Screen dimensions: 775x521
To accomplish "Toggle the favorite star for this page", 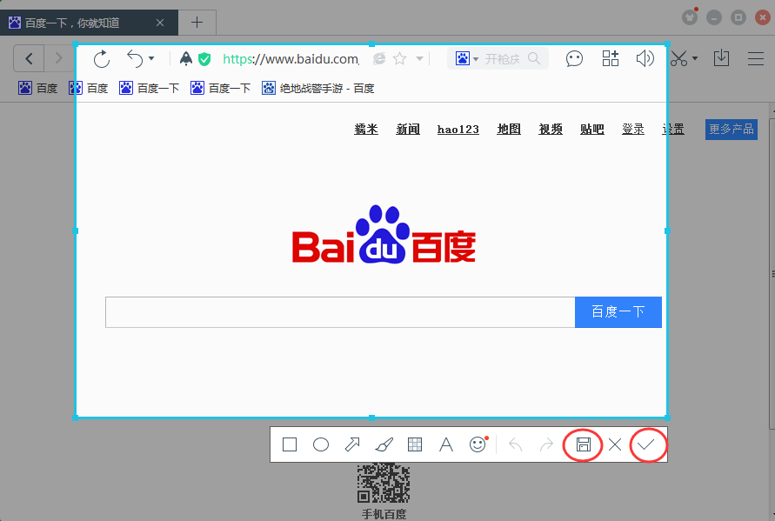I will pyautogui.click(x=399, y=59).
